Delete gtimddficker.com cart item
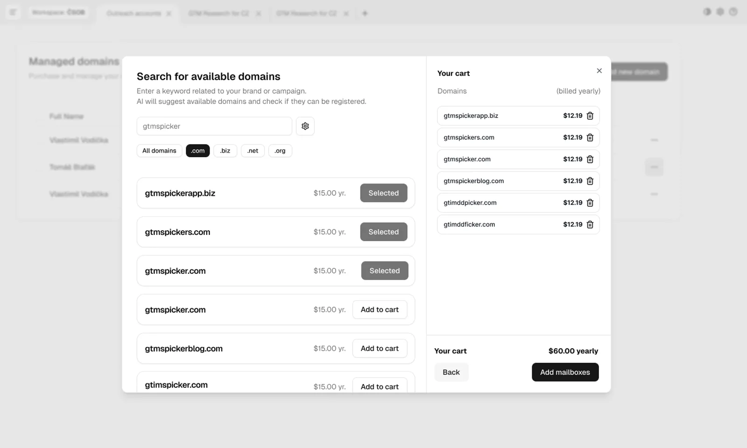This screenshot has height=448, width=747. (590, 224)
